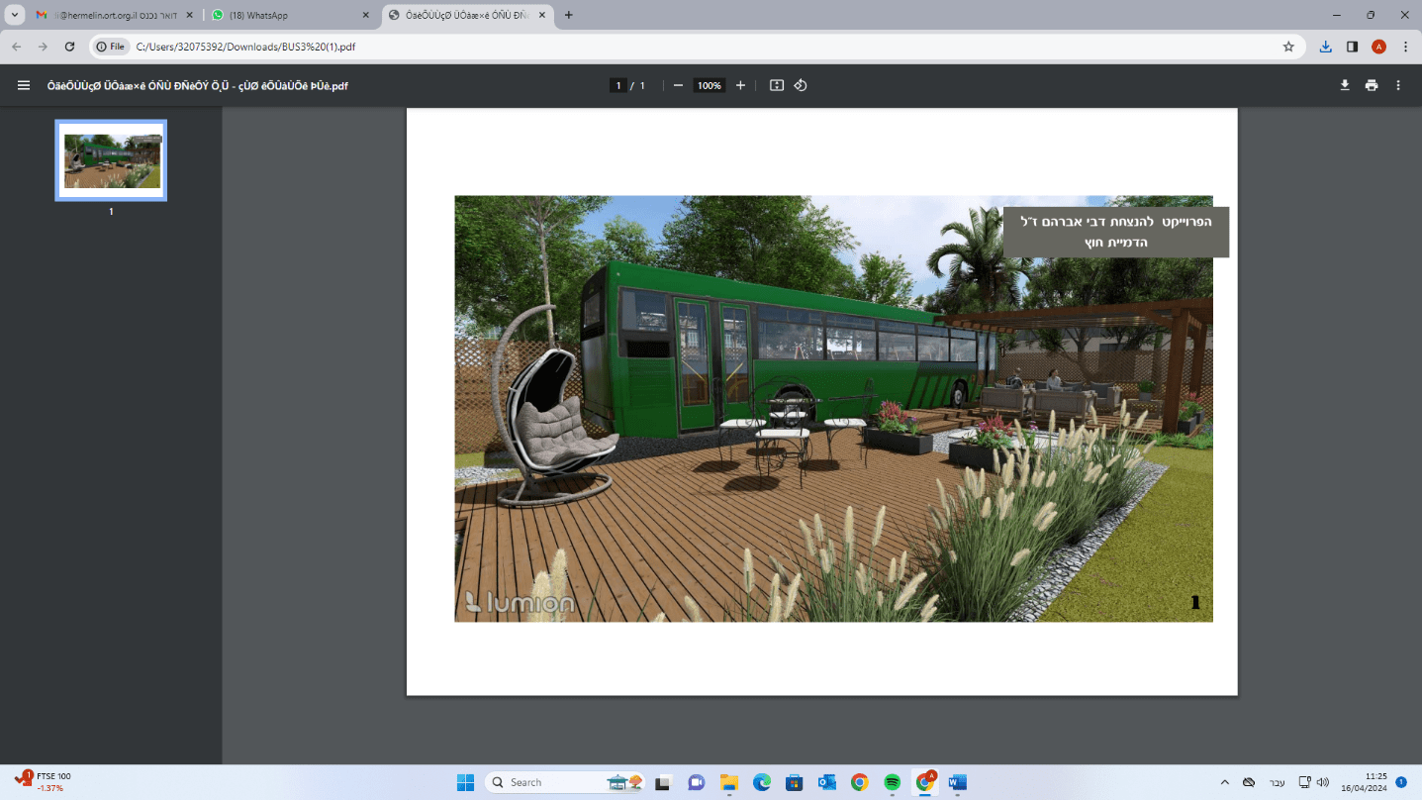Rotate the PDF counterclockwise

801,85
